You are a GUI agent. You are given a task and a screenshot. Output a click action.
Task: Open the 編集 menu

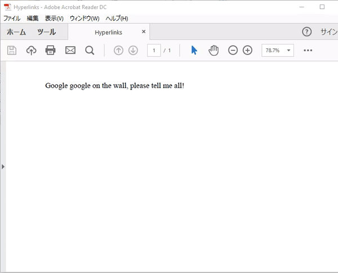[x=33, y=19]
